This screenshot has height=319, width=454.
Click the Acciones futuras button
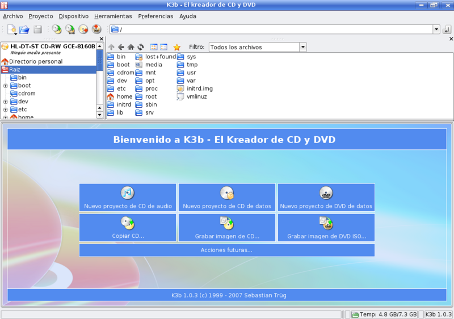click(226, 250)
